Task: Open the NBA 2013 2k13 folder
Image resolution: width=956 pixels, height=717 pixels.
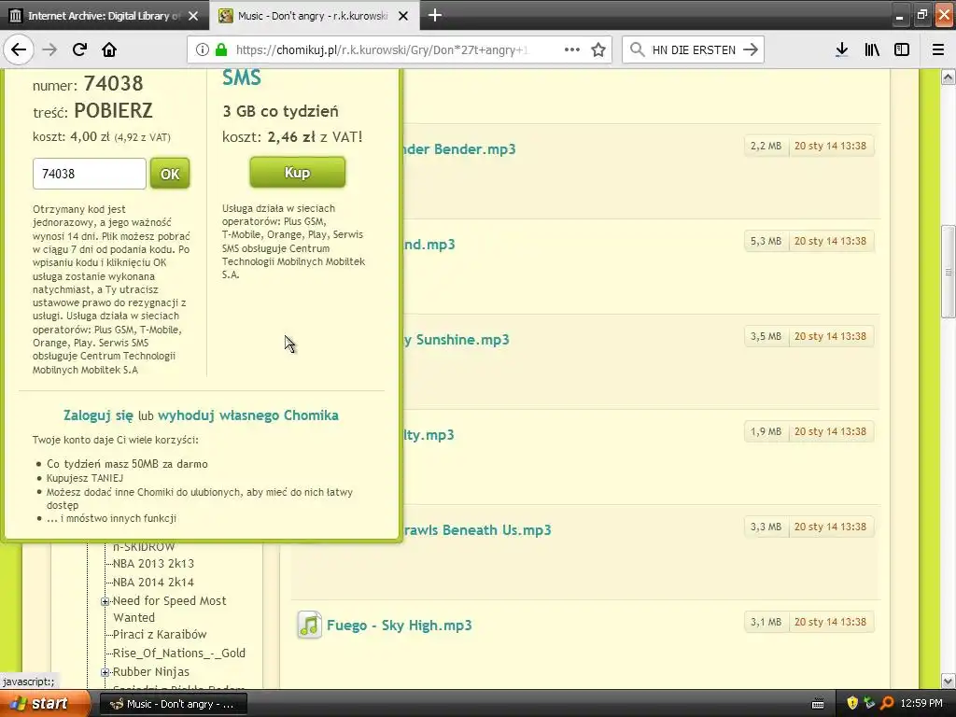Action: (154, 563)
